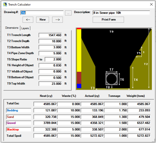
Task: Click the Print Form button
Action: 108,20
